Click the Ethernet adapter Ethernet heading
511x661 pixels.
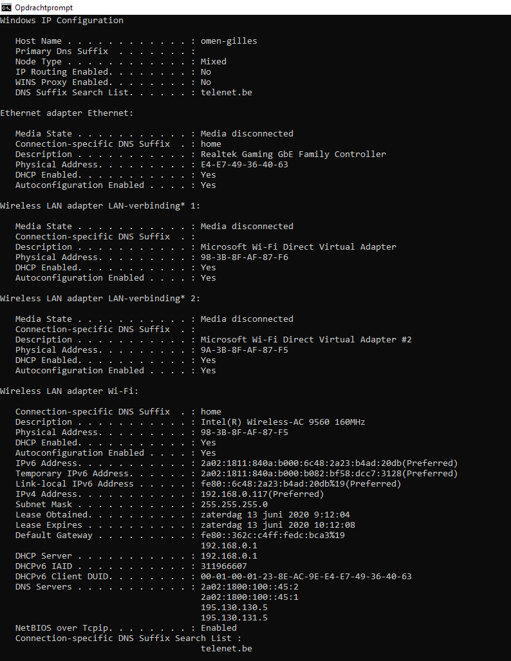click(x=66, y=113)
